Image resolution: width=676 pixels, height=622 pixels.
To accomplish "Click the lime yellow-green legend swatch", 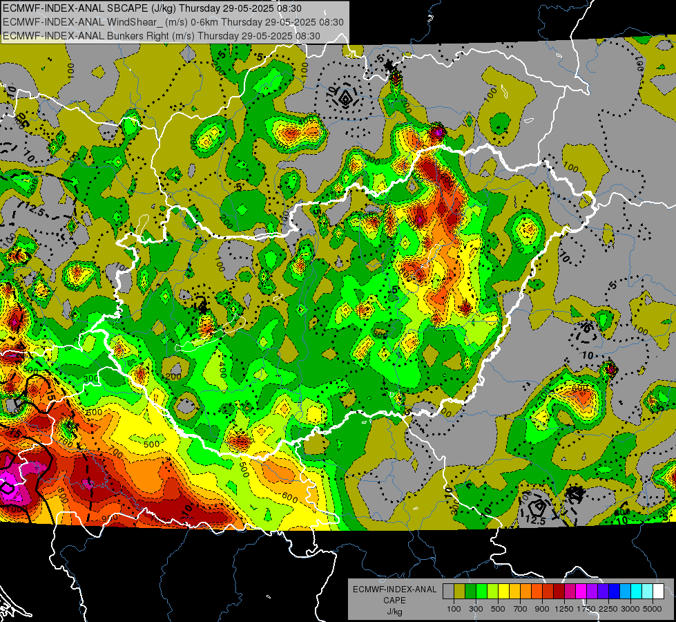I will 492,592.
